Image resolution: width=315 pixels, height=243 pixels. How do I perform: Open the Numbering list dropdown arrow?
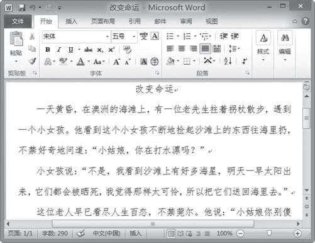click(x=195, y=37)
